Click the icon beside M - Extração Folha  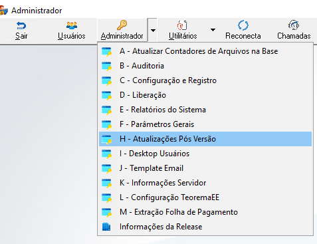point(106,213)
